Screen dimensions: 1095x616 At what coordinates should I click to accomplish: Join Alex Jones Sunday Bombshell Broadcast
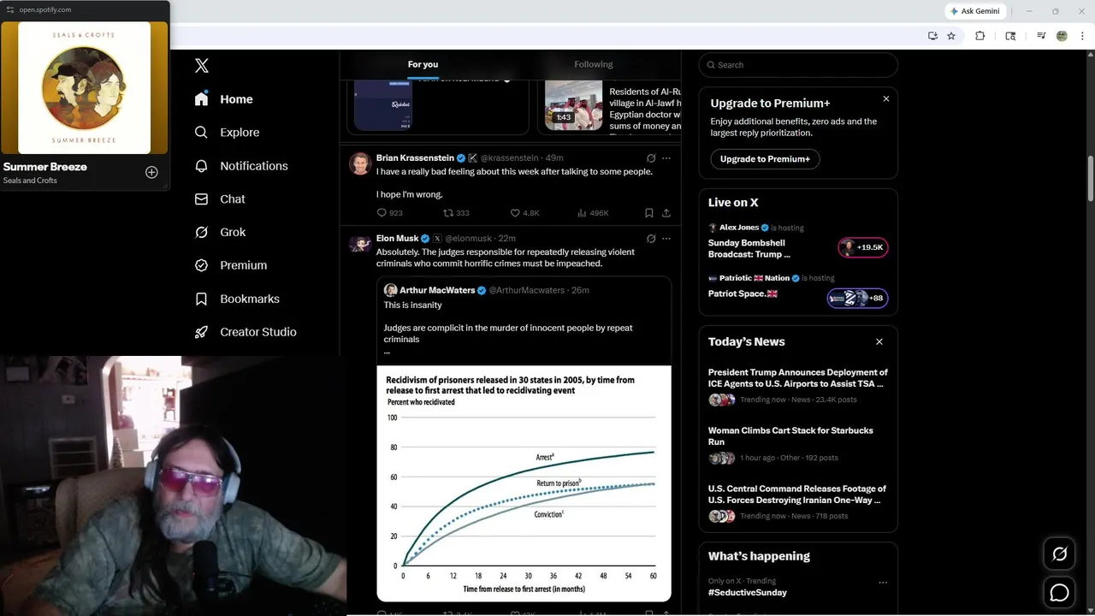click(749, 249)
